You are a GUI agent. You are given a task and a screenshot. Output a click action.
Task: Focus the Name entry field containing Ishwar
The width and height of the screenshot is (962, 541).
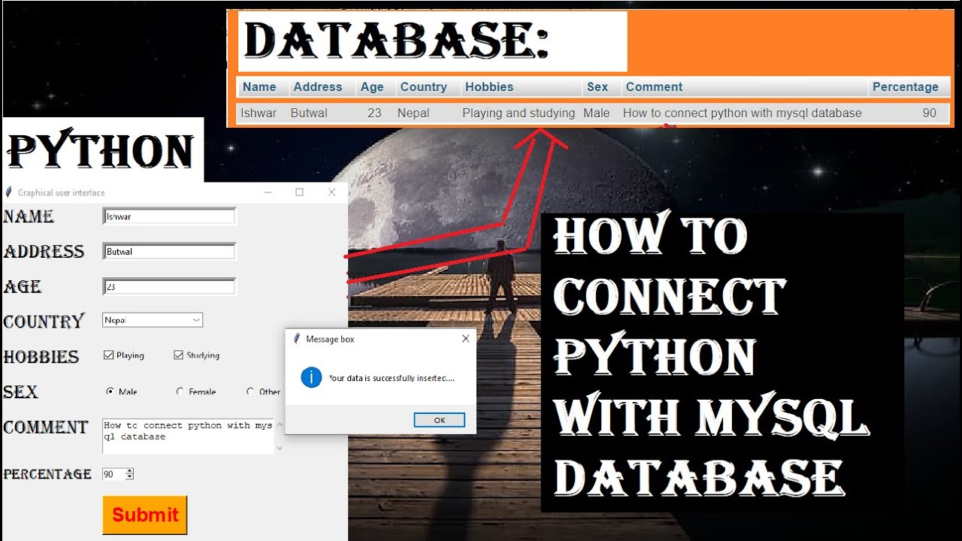(169, 216)
